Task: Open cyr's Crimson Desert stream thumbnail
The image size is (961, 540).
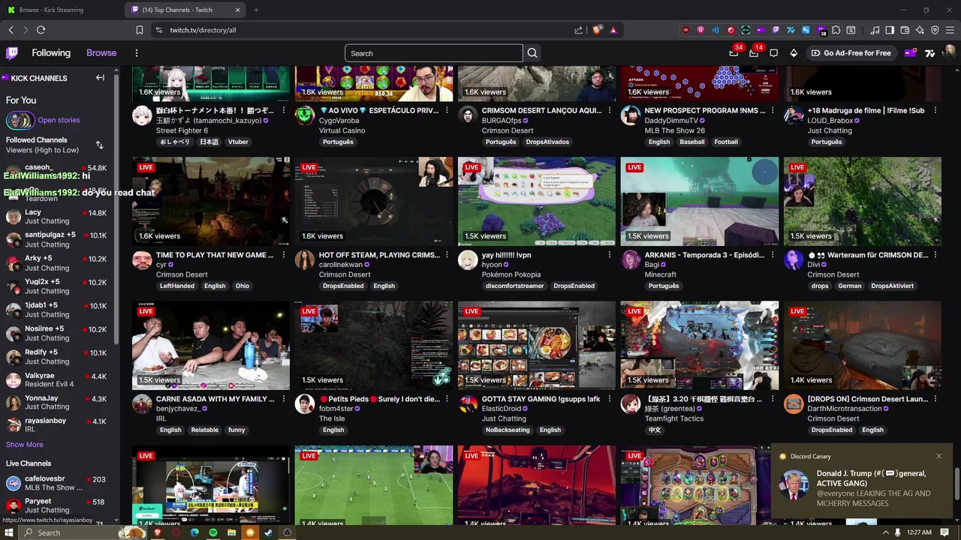Action: (211, 201)
